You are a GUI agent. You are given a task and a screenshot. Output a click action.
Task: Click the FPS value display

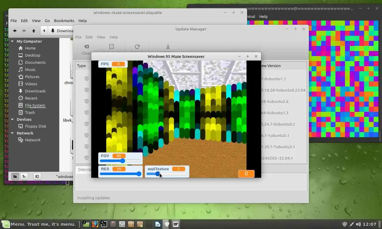[x=118, y=64]
